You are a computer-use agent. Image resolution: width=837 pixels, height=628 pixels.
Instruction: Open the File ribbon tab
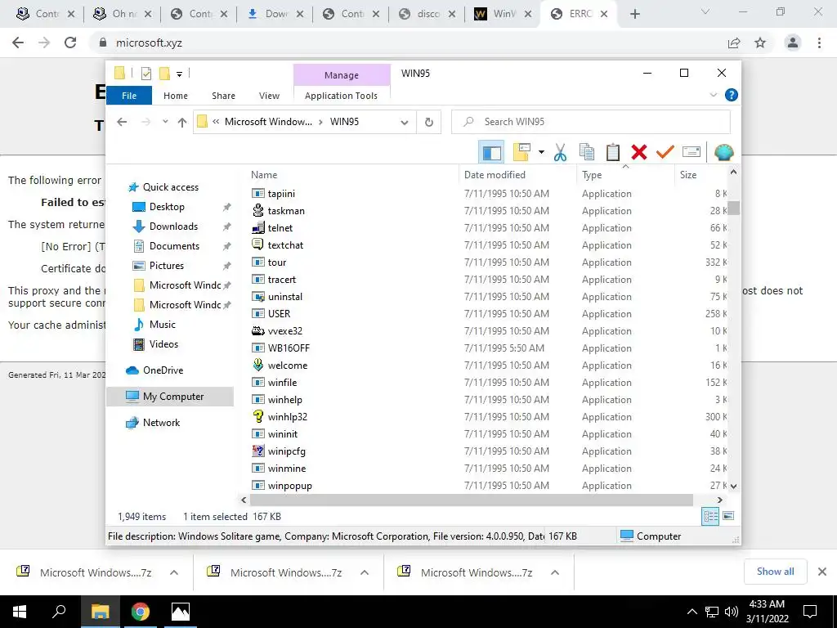coord(129,96)
